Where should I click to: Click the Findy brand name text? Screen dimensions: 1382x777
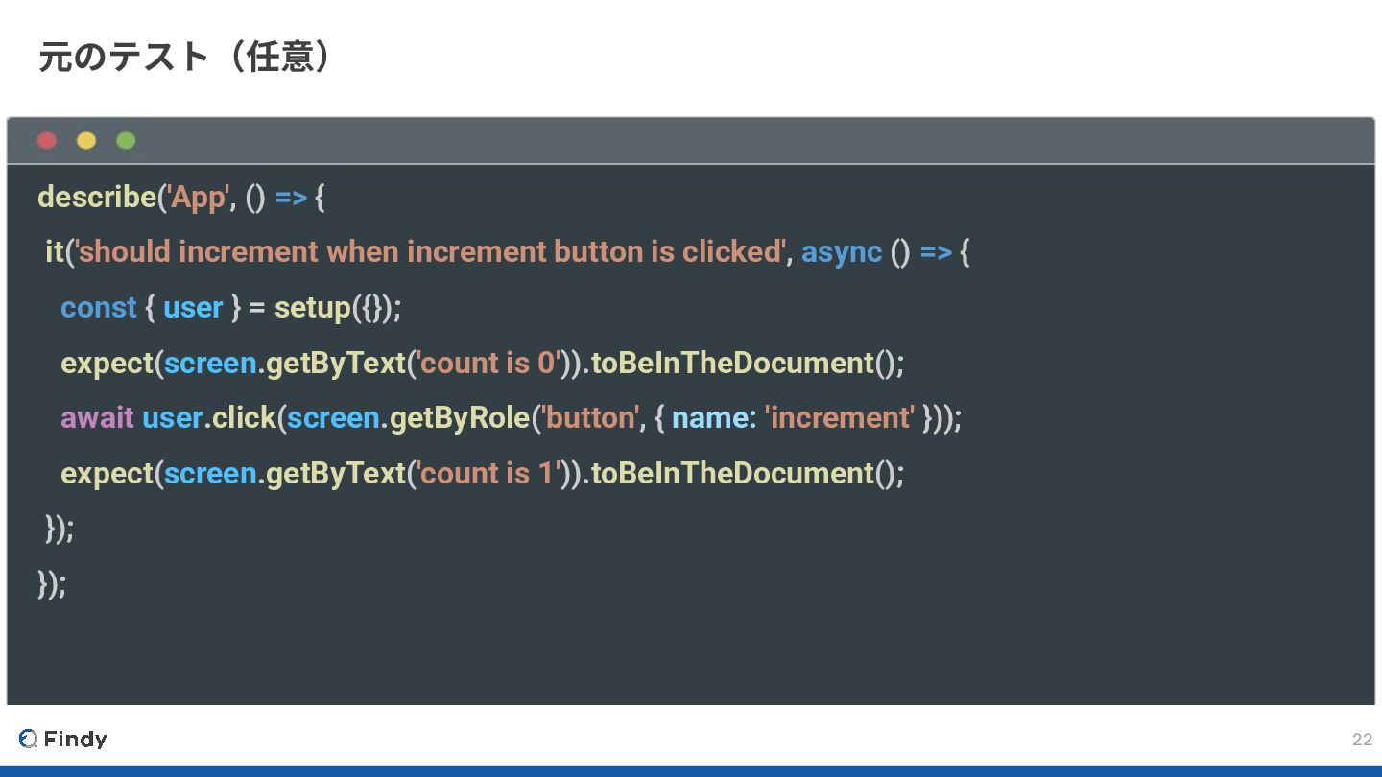(75, 739)
